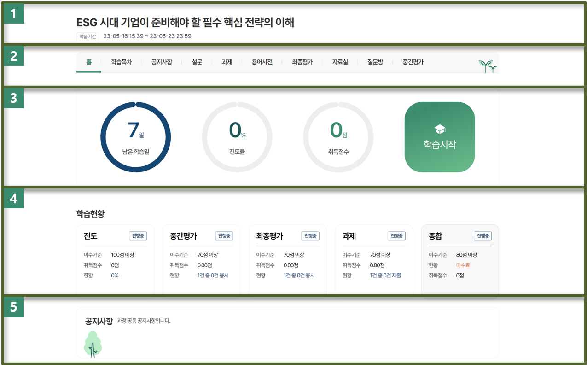The width and height of the screenshot is (587, 365).
Task: Click the 80점 이상 criterion in 종합 card
Action: pyautogui.click(x=466, y=255)
